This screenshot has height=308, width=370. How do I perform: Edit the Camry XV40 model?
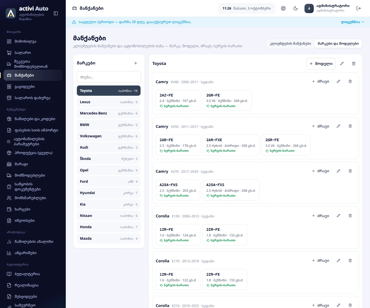[338, 81]
